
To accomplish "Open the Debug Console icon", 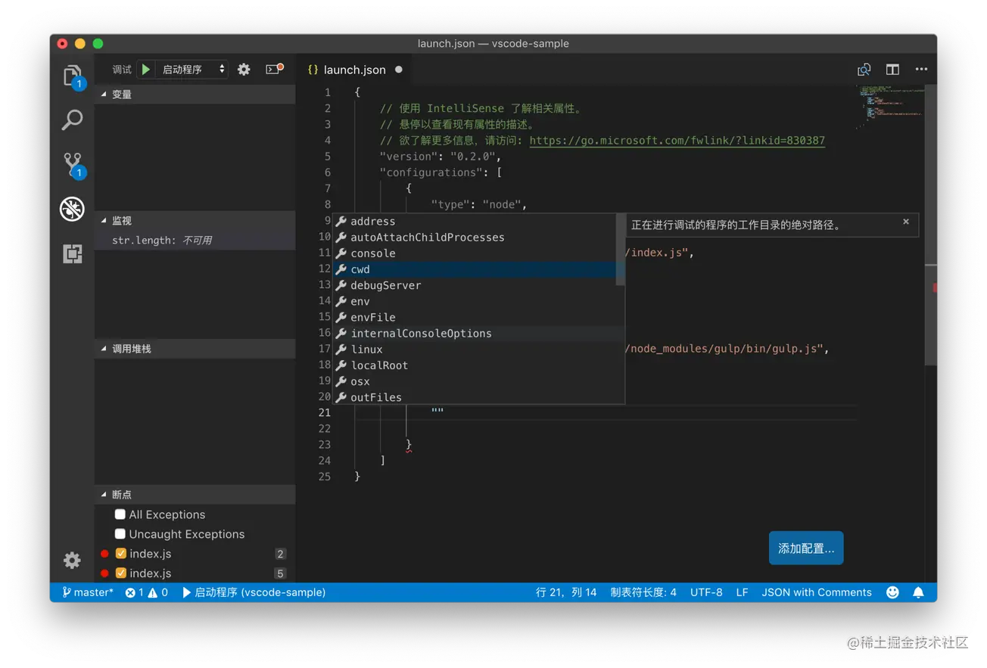I will [x=274, y=70].
